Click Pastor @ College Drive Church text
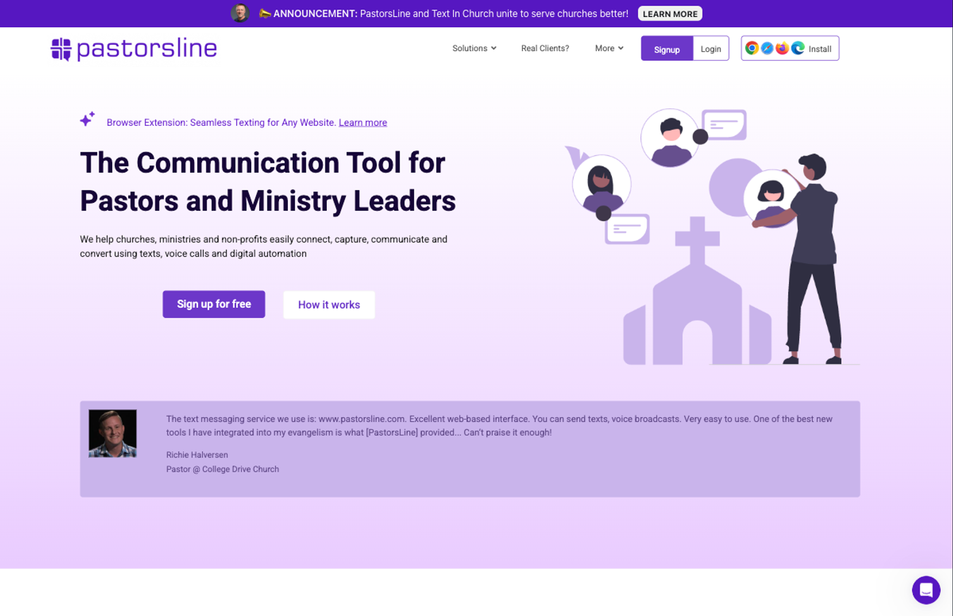953x616 pixels. [x=223, y=469]
